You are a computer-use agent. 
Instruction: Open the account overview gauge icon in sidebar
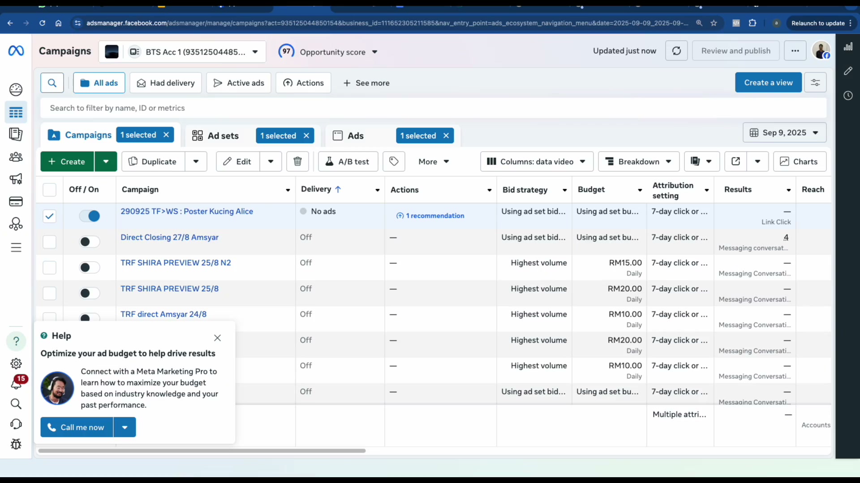point(16,89)
